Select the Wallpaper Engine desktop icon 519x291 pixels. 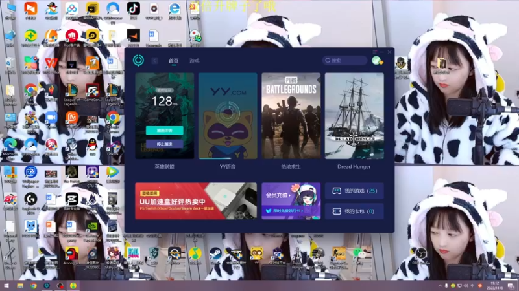click(30, 172)
